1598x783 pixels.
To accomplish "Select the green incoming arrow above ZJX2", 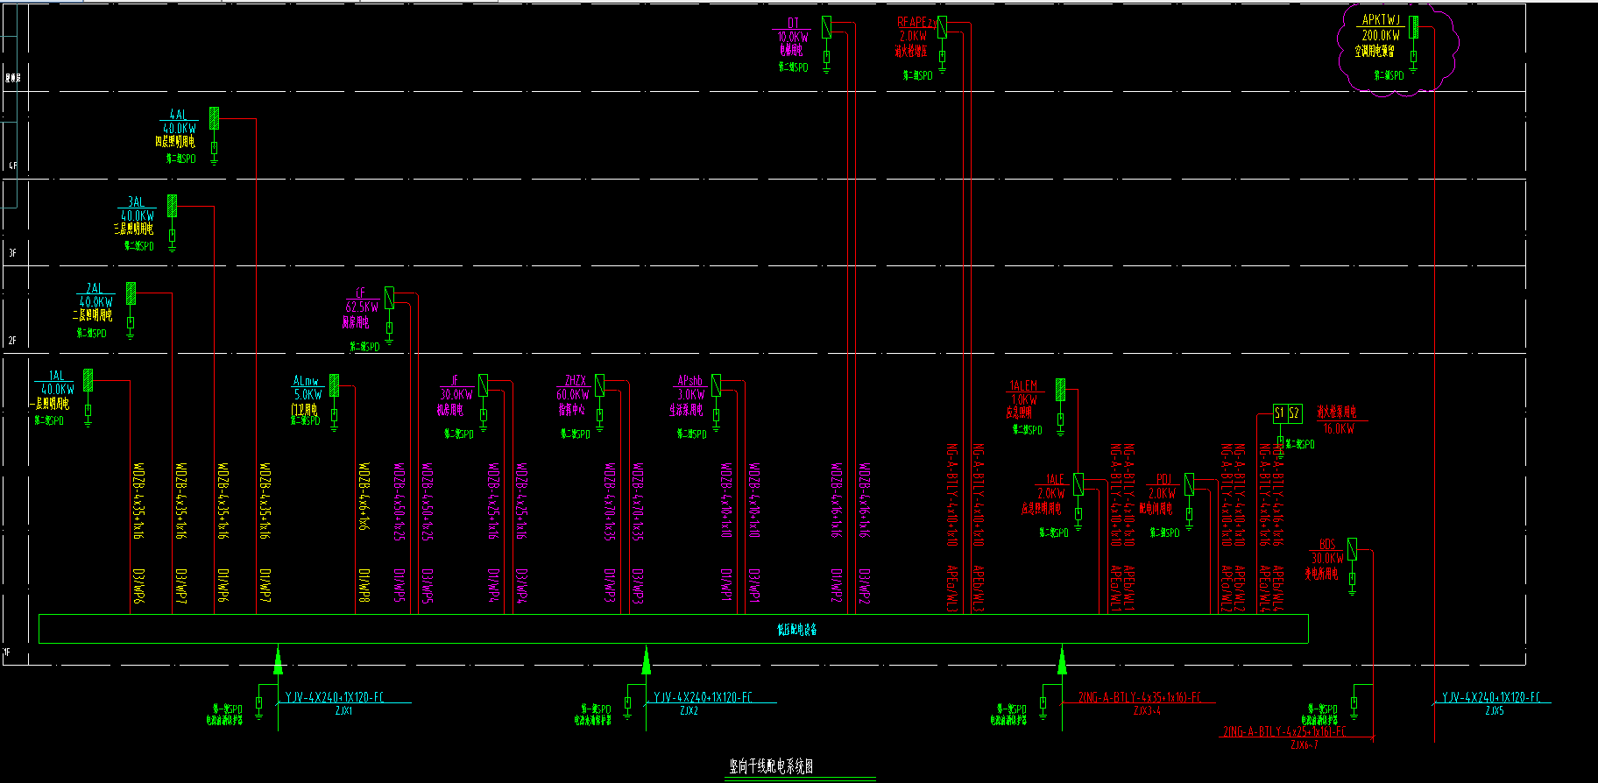I will click(646, 660).
